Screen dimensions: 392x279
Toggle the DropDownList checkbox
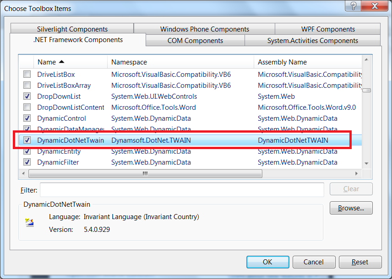coord(27,97)
